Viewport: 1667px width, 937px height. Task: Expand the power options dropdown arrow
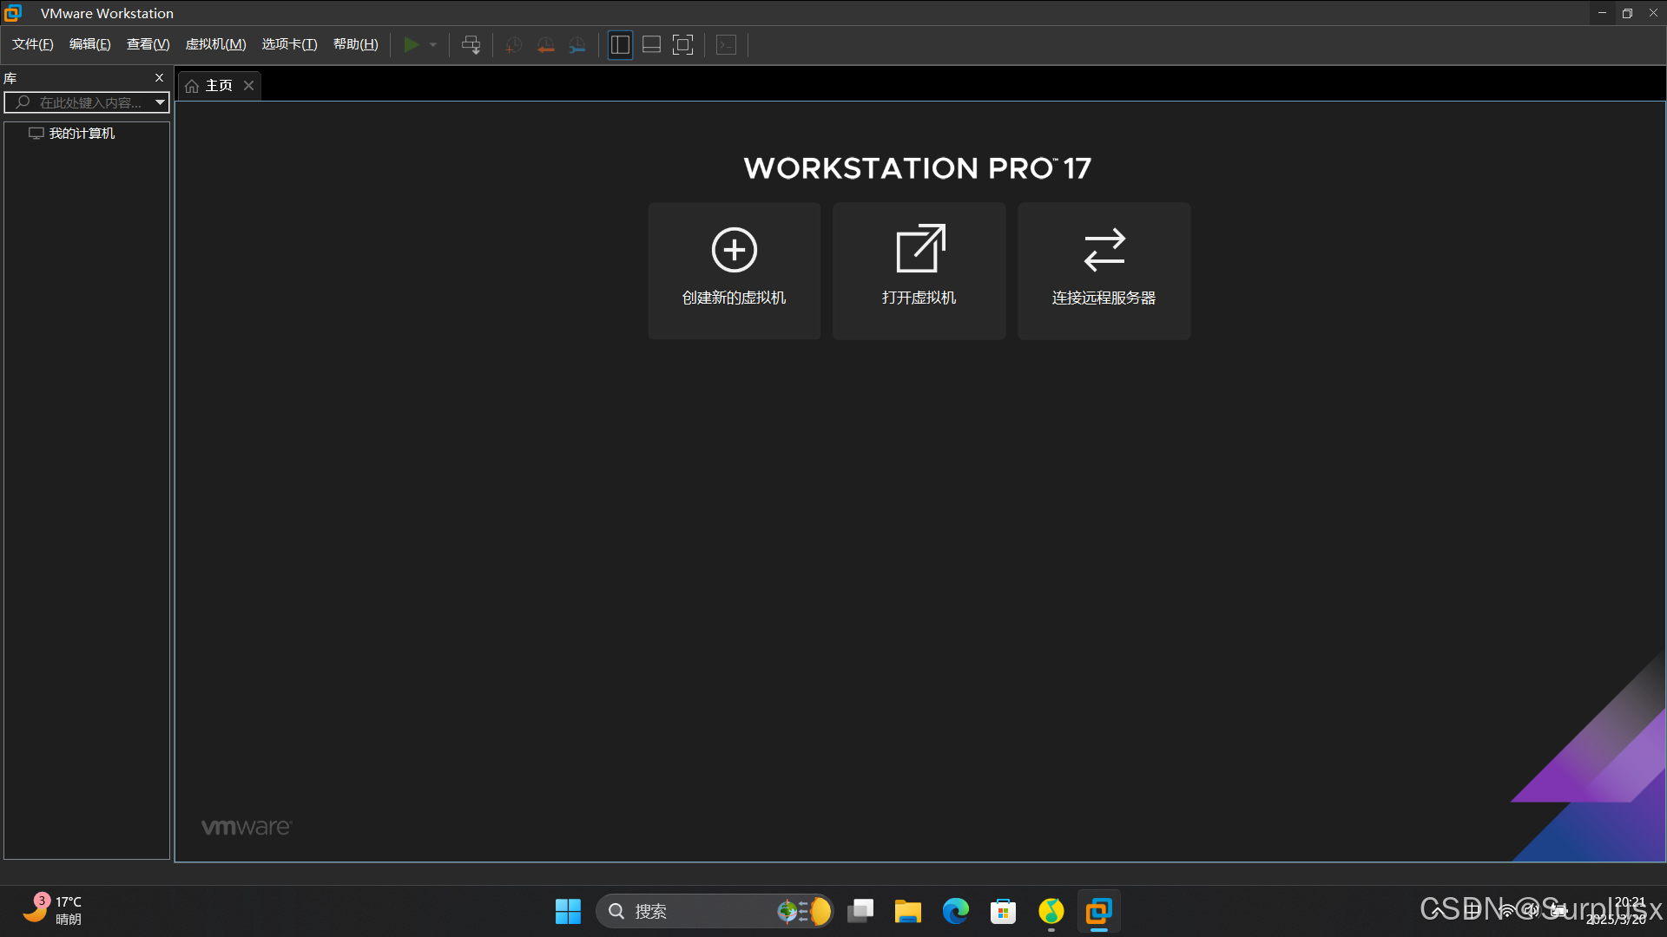pyautogui.click(x=433, y=45)
